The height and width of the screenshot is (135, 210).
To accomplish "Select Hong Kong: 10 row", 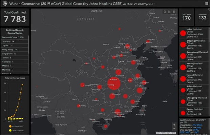I will point(15,49).
